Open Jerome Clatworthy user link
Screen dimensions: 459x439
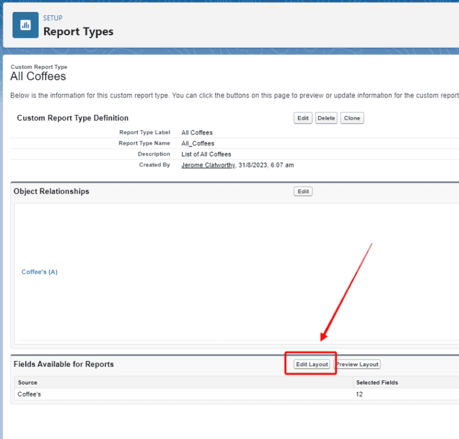click(208, 165)
